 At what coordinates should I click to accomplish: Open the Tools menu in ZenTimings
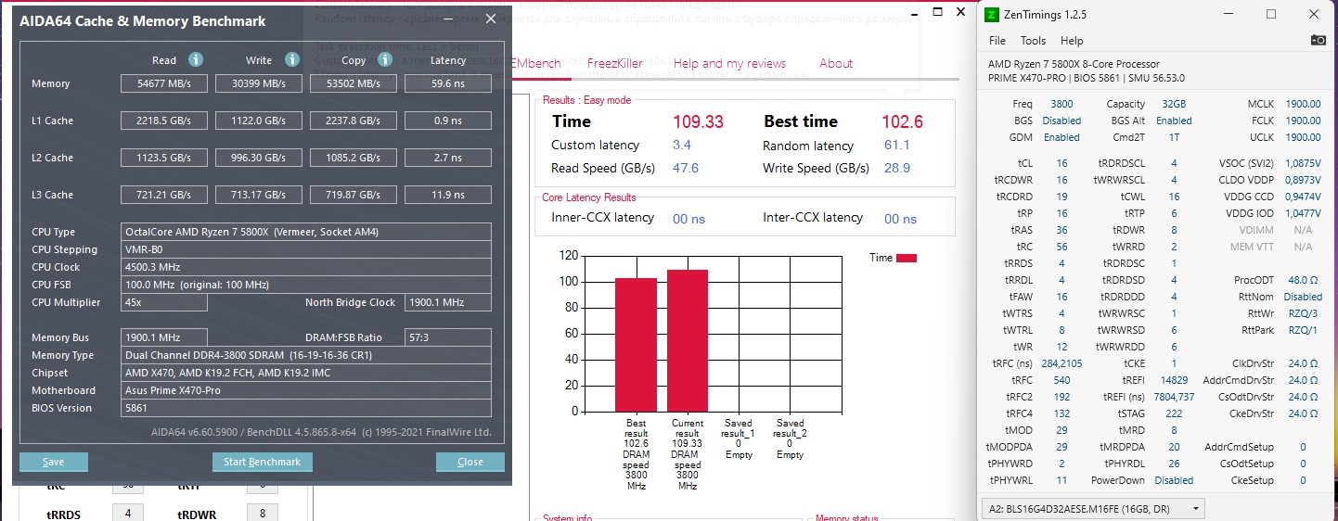pyautogui.click(x=1033, y=41)
